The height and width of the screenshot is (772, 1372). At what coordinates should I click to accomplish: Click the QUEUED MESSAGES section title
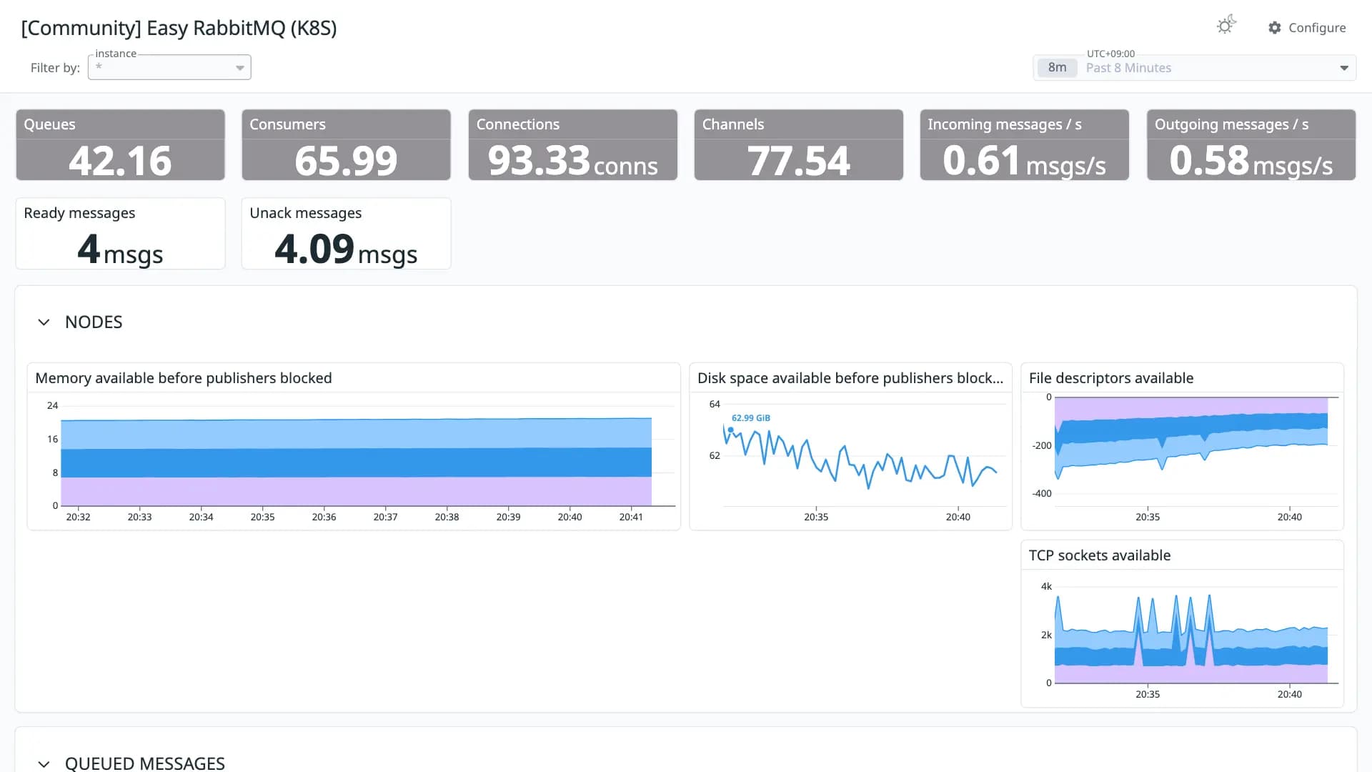click(145, 763)
